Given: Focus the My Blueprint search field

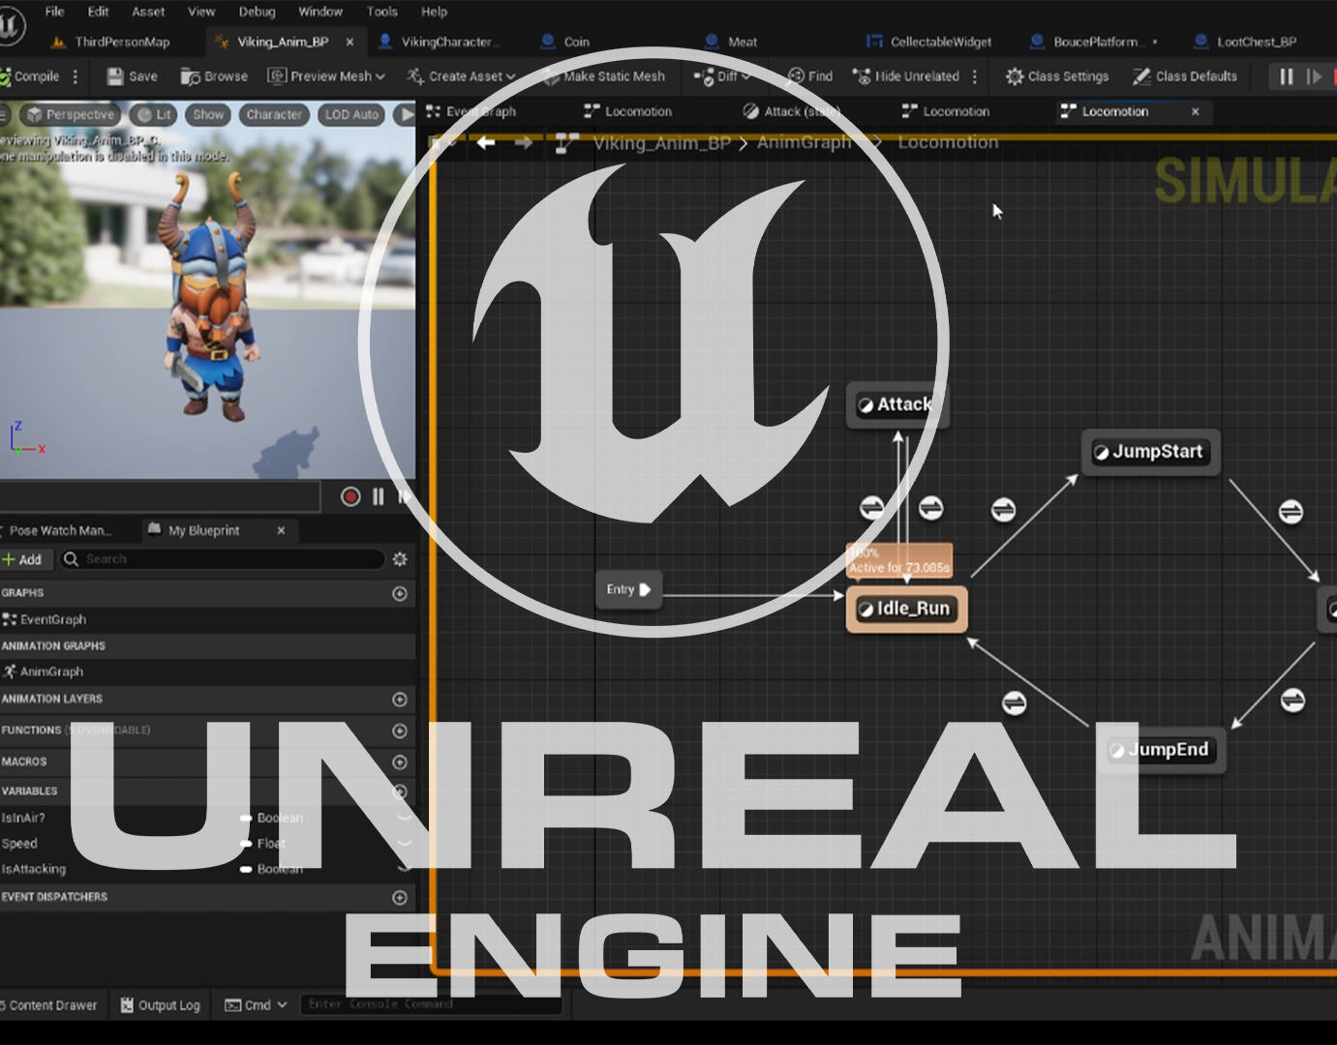Looking at the screenshot, I should [x=222, y=559].
